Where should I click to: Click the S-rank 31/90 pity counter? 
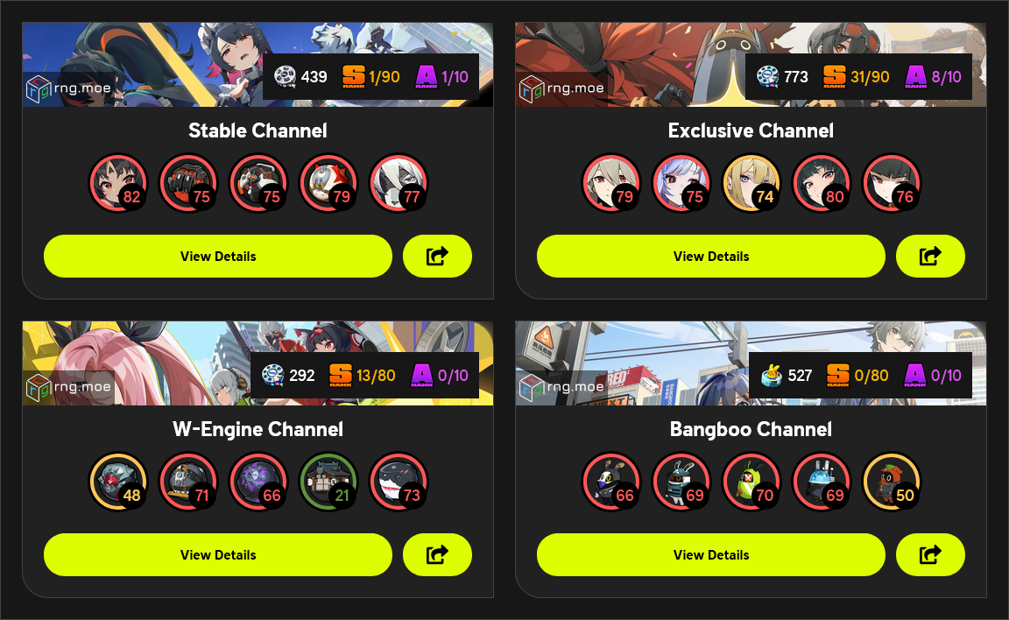857,76
